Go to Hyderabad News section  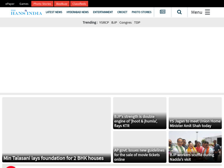78,12
